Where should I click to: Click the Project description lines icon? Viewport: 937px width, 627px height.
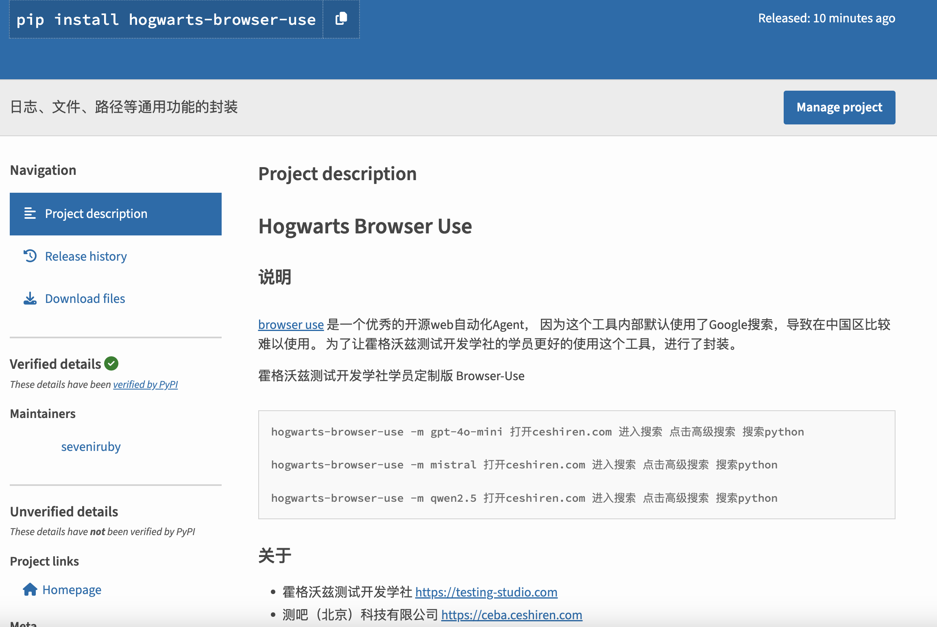pos(30,213)
